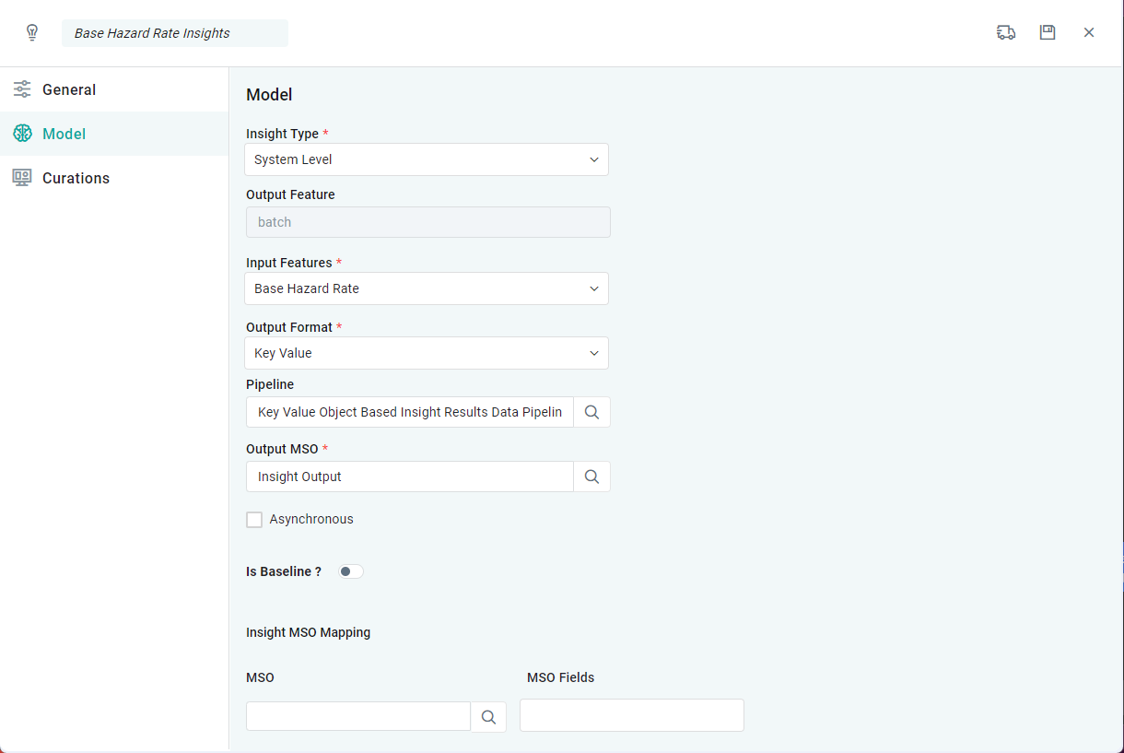Click the lightbulb insight icon

pyautogui.click(x=32, y=33)
